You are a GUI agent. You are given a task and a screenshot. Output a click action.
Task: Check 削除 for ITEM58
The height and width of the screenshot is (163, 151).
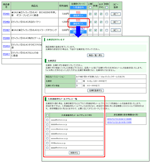[x=107, y=22]
